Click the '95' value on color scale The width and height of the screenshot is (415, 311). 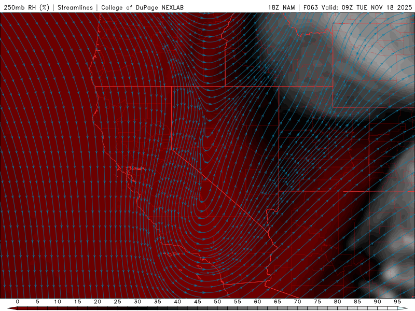coord(397,302)
